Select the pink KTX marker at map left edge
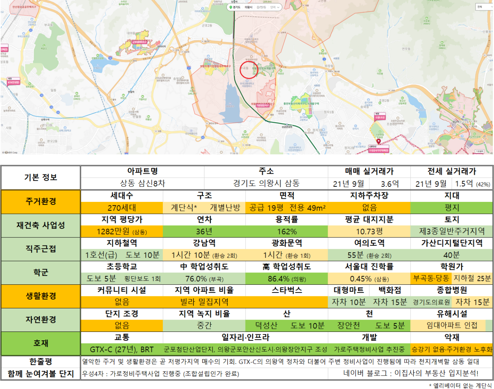This screenshot has width=494, height=389. click(x=14, y=81)
